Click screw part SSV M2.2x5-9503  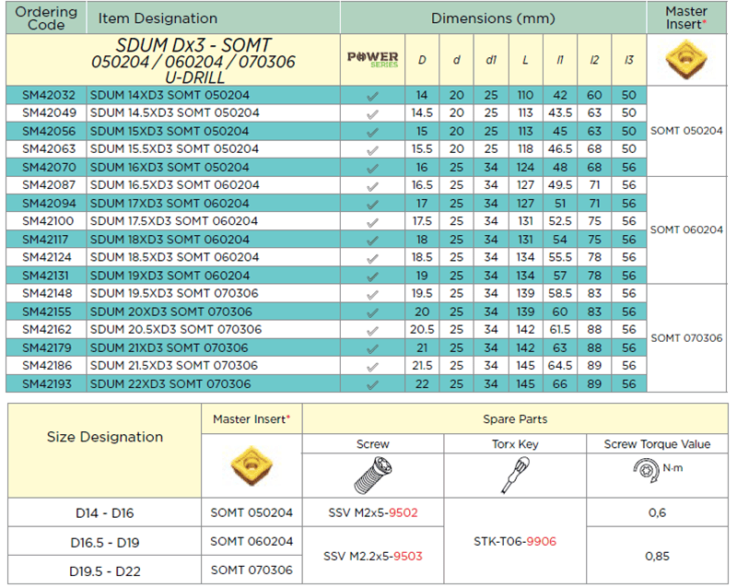click(373, 556)
